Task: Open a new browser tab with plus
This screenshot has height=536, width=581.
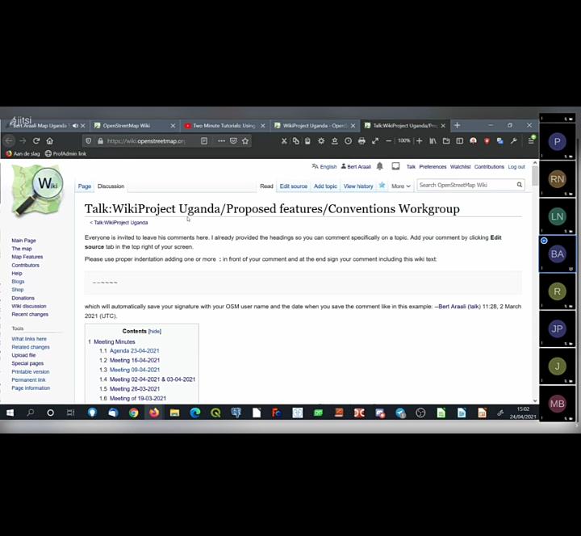Action: point(458,125)
